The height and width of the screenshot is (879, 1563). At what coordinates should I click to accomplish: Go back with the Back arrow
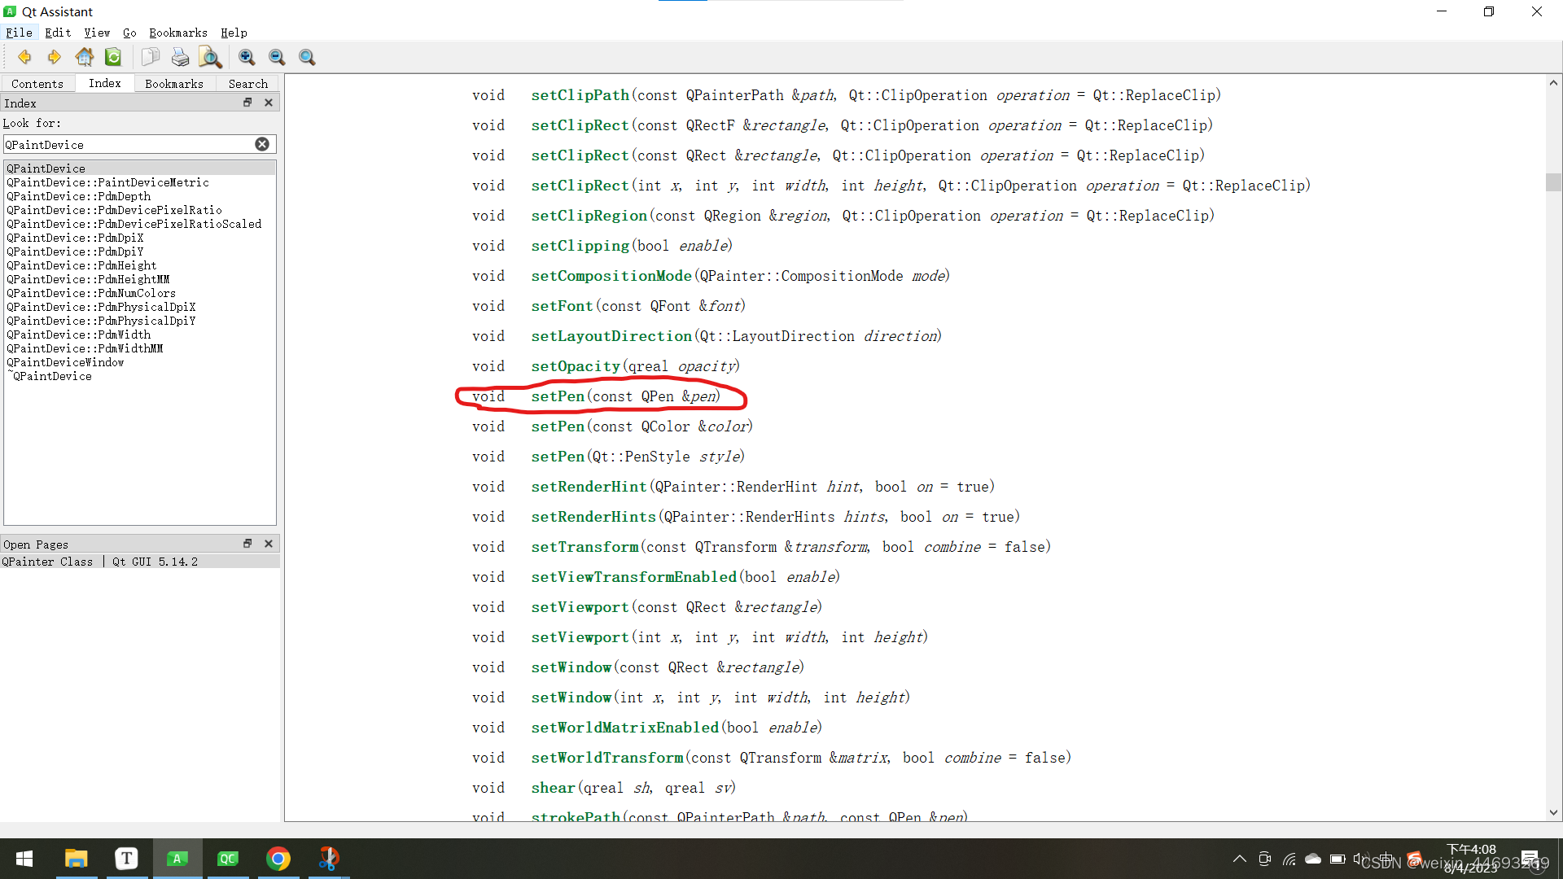point(24,57)
